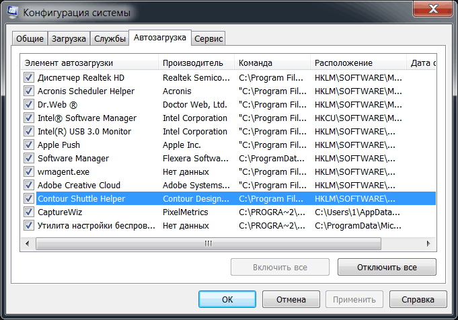Click the Отмена button

tap(291, 299)
